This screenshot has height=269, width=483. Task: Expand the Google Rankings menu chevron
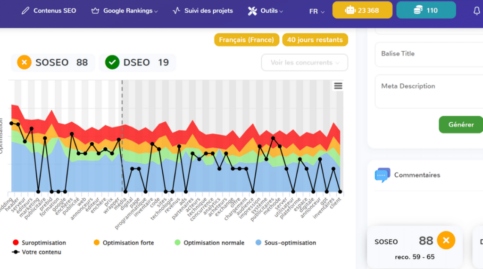click(x=156, y=11)
